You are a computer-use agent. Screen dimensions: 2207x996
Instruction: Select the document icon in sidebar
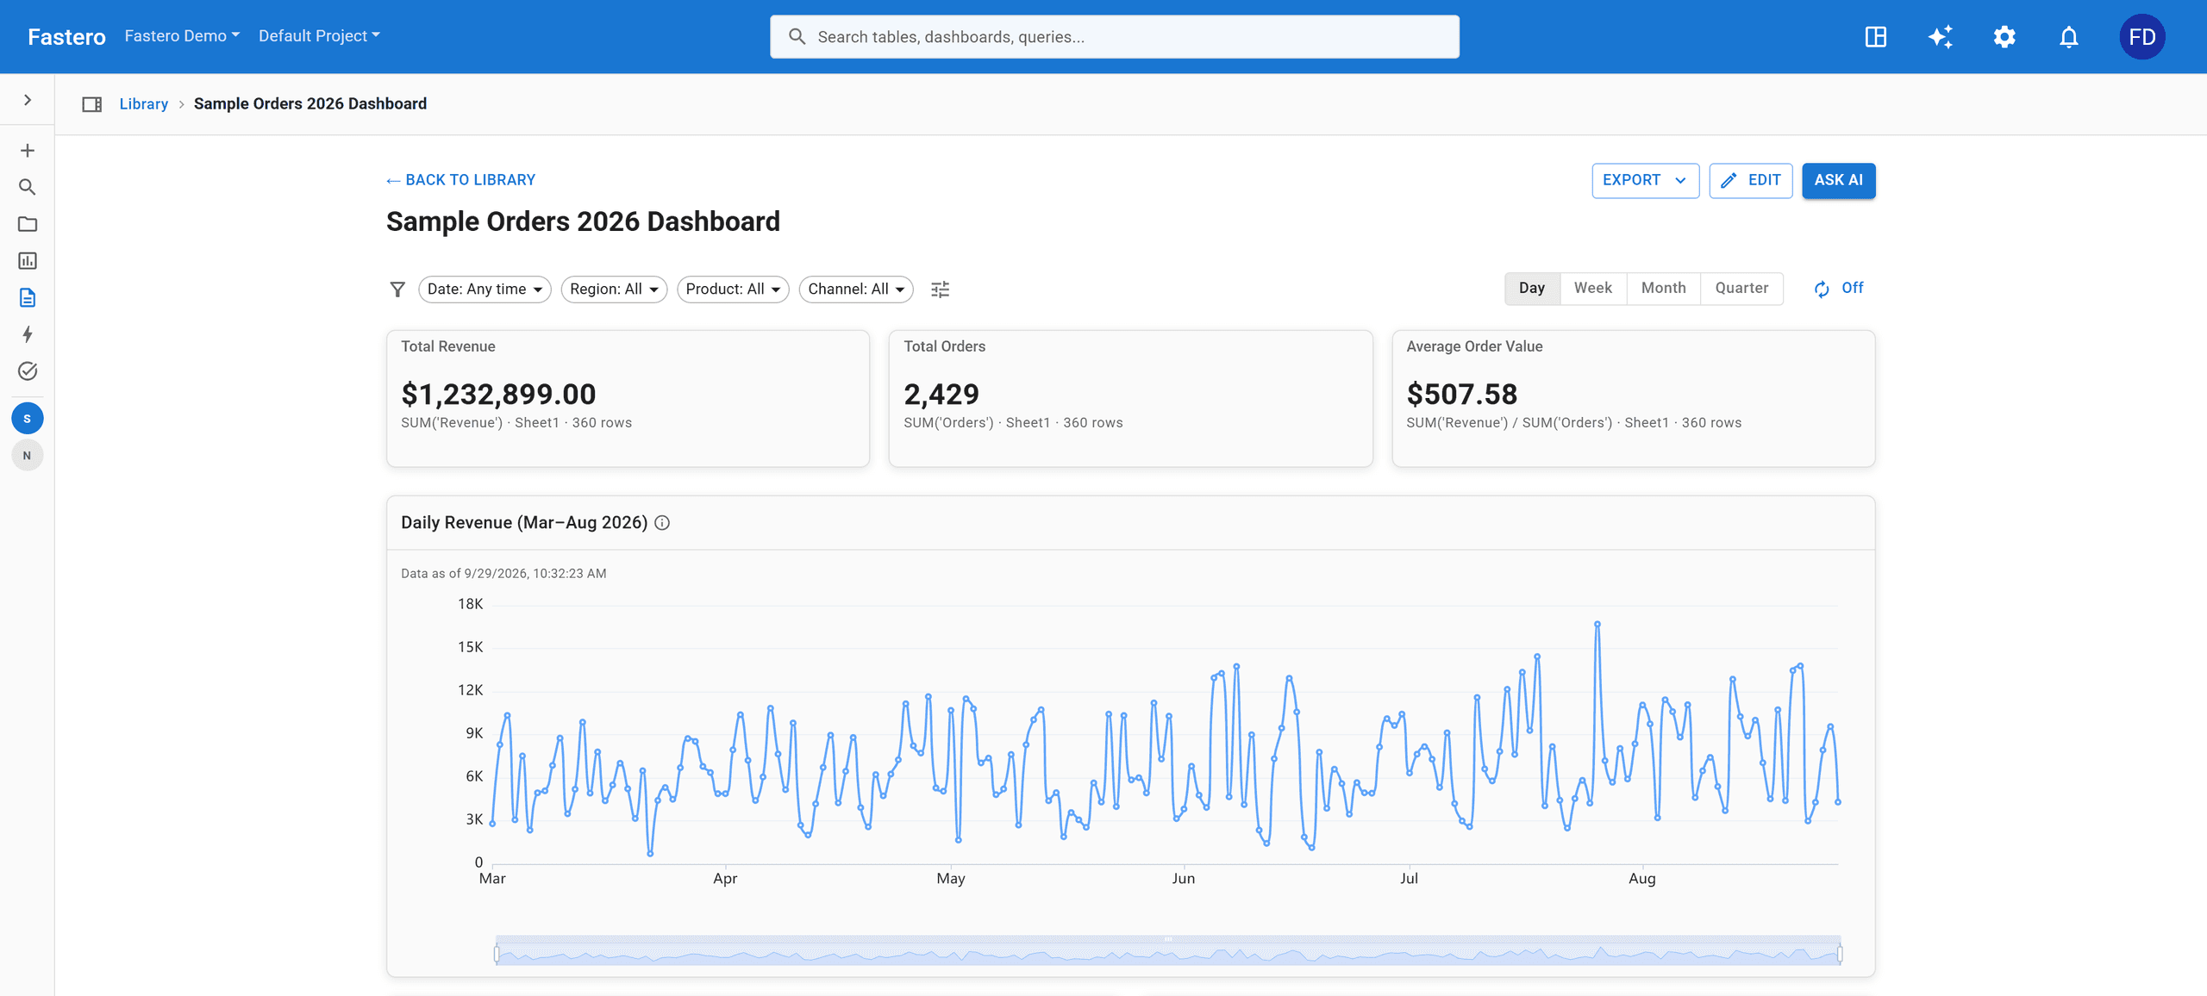(x=28, y=297)
